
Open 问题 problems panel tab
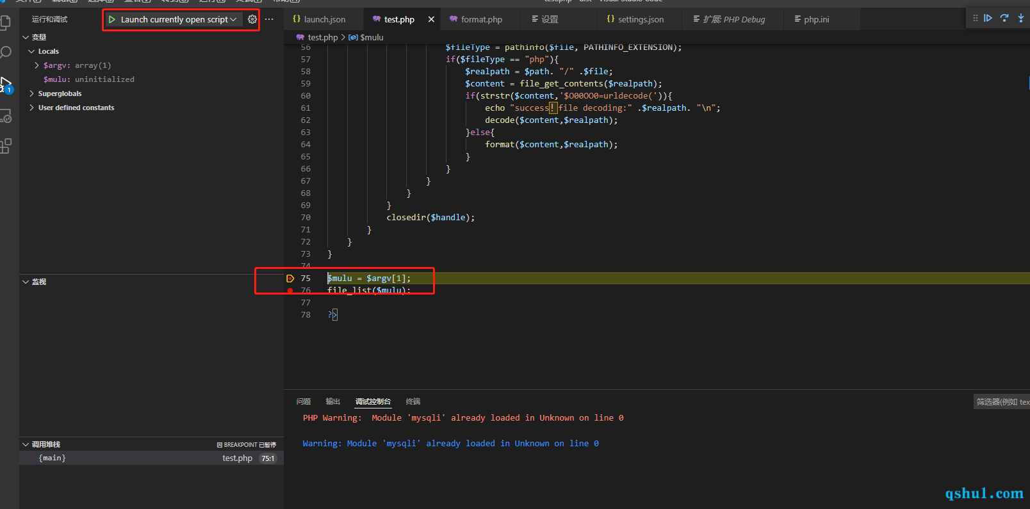pos(304,401)
